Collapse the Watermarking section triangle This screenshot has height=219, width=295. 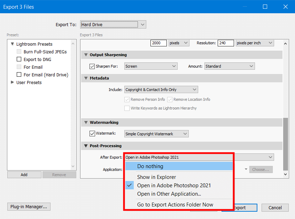pos(86,122)
